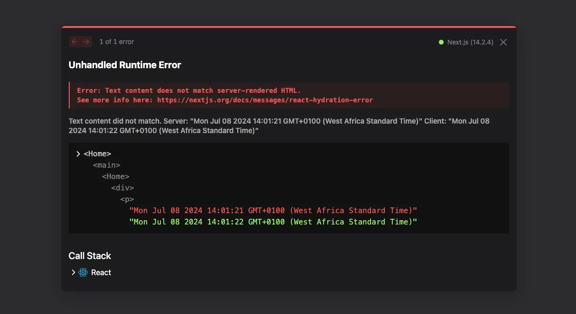Open the react-hydration-error docs link
The width and height of the screenshot is (576, 314).
point(265,100)
